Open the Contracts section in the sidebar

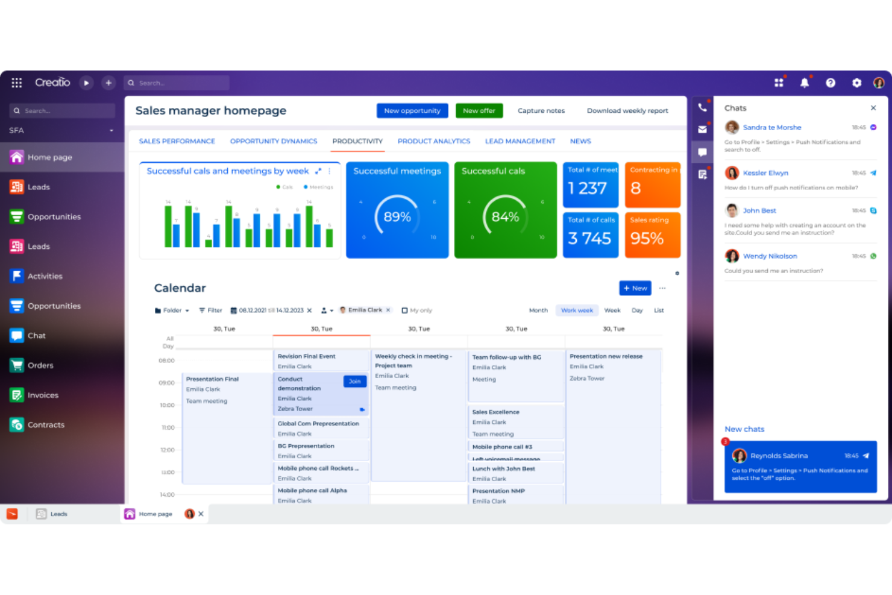(x=46, y=424)
